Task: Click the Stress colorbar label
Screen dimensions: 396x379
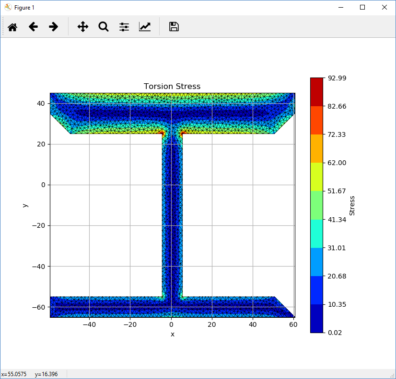Action: click(352, 205)
